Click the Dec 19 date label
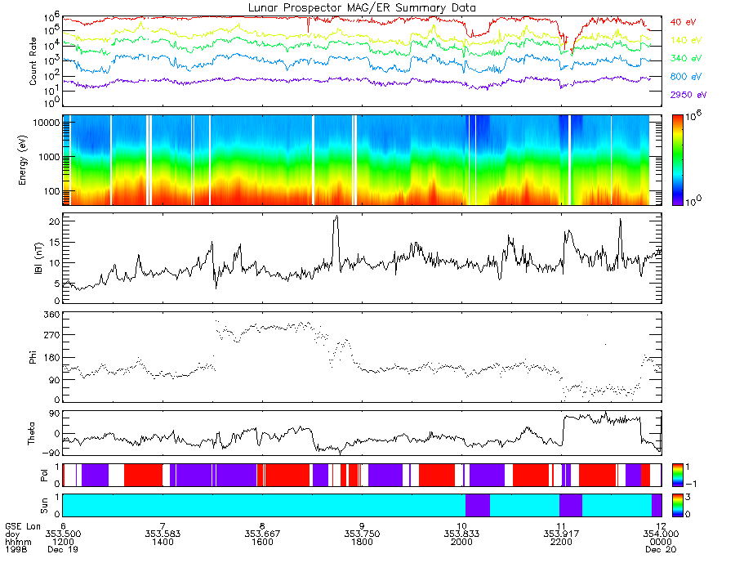The image size is (735, 572). 63,549
